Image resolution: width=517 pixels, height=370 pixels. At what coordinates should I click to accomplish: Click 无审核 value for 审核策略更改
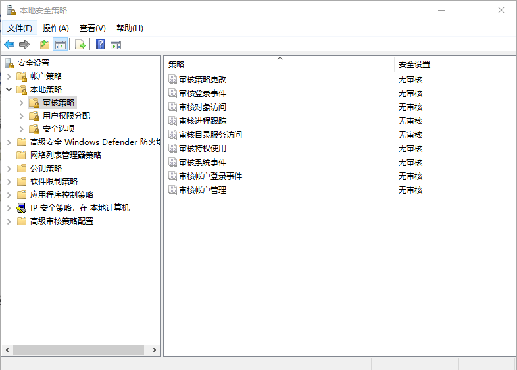click(410, 79)
